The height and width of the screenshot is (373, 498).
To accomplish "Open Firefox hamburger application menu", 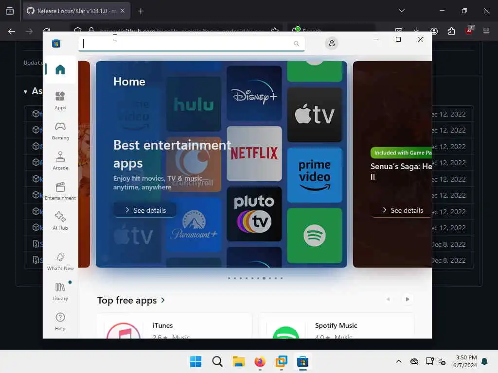I will (486, 31).
